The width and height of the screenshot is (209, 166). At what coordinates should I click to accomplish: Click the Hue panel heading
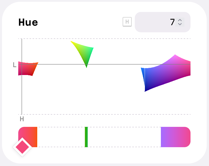point(28,22)
